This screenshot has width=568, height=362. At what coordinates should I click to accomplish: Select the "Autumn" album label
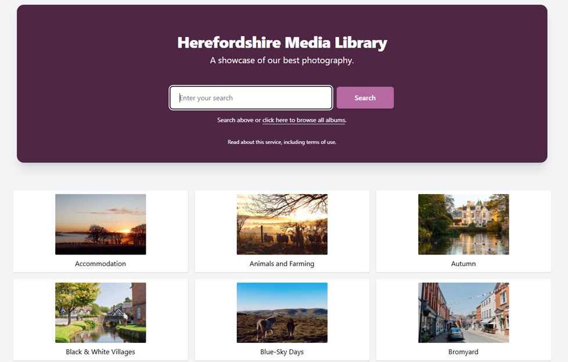point(463,264)
